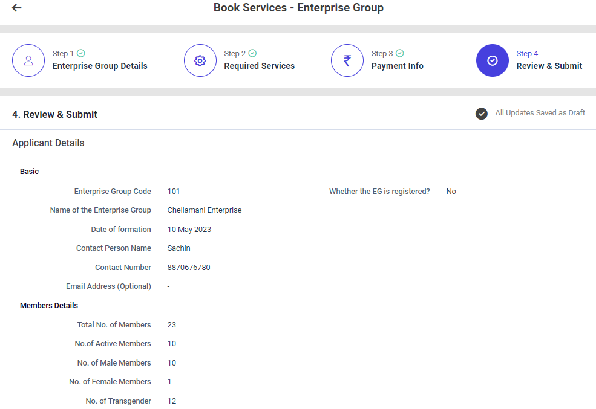Click the formation date 10 May 2023
596x409 pixels.
189,230
